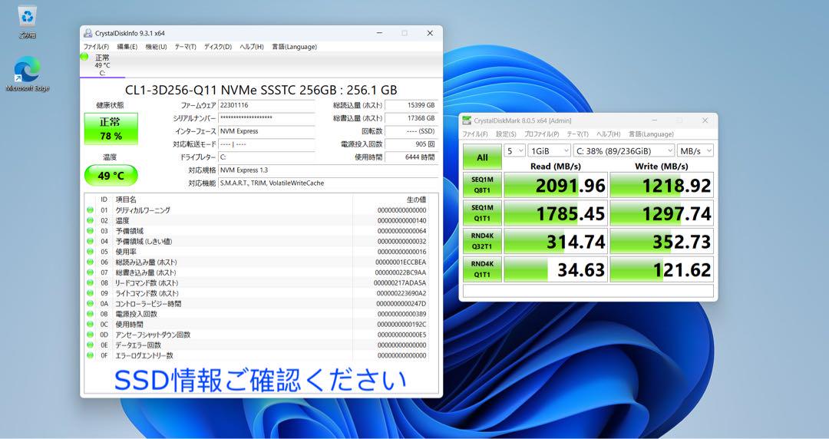Click the green status dot for ID 05 使用率 row
The width and height of the screenshot is (829, 439).
pos(91,252)
